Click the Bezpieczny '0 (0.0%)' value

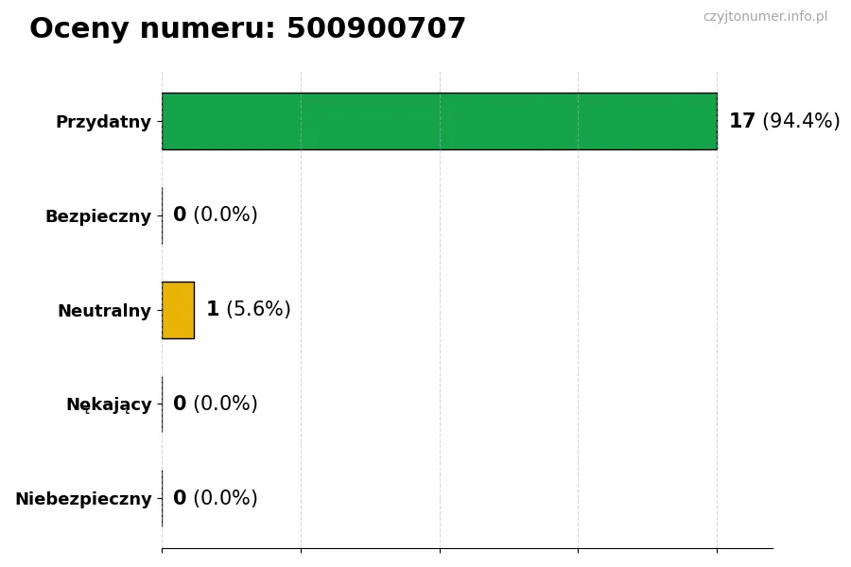tap(215, 215)
